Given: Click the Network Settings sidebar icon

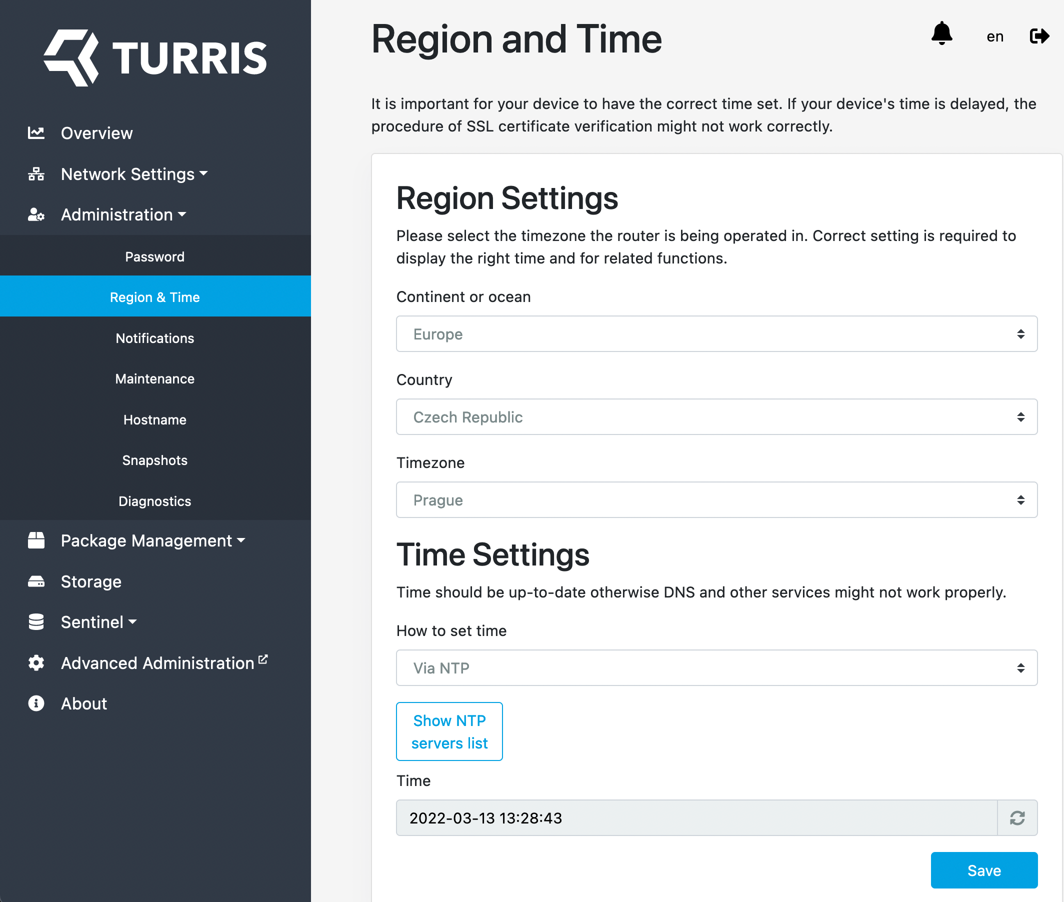Looking at the screenshot, I should tap(35, 174).
